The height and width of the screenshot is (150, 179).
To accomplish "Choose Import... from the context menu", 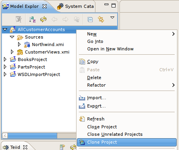I will (x=127, y=98).
